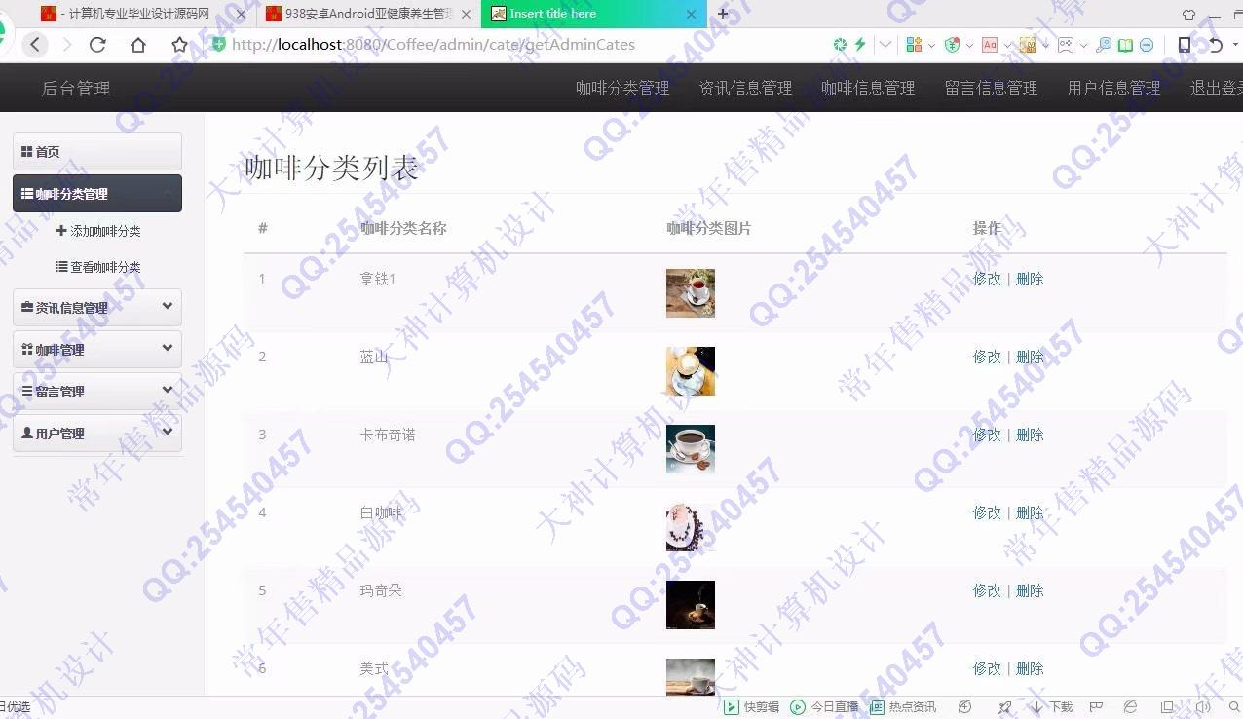Open the browser home page icon

pyautogui.click(x=138, y=45)
